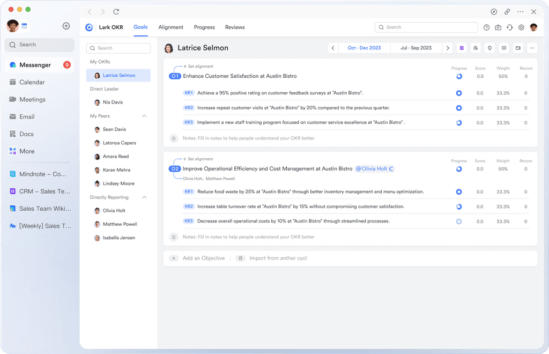Go forward with the browser forward arrow

pos(102,12)
